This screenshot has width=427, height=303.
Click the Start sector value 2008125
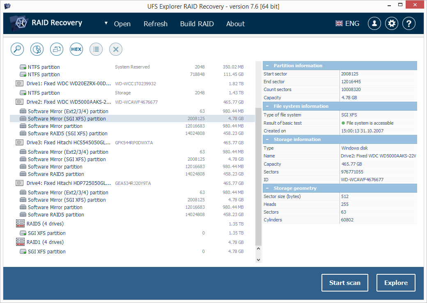(x=350, y=74)
